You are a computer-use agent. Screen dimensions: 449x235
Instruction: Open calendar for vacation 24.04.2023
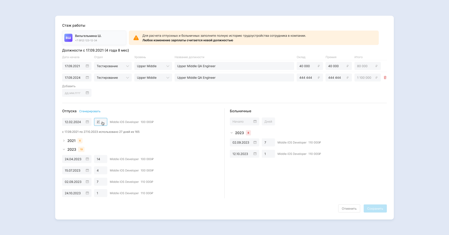(x=87, y=159)
